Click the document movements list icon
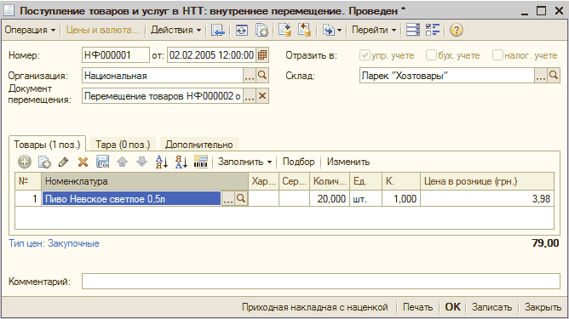The image size is (569, 319). pos(413,30)
